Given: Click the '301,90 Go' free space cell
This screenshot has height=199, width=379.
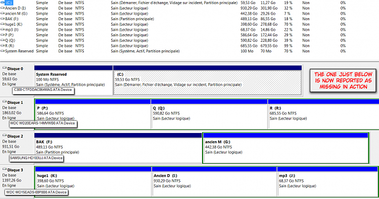Looking at the screenshot, I should click(269, 8).
